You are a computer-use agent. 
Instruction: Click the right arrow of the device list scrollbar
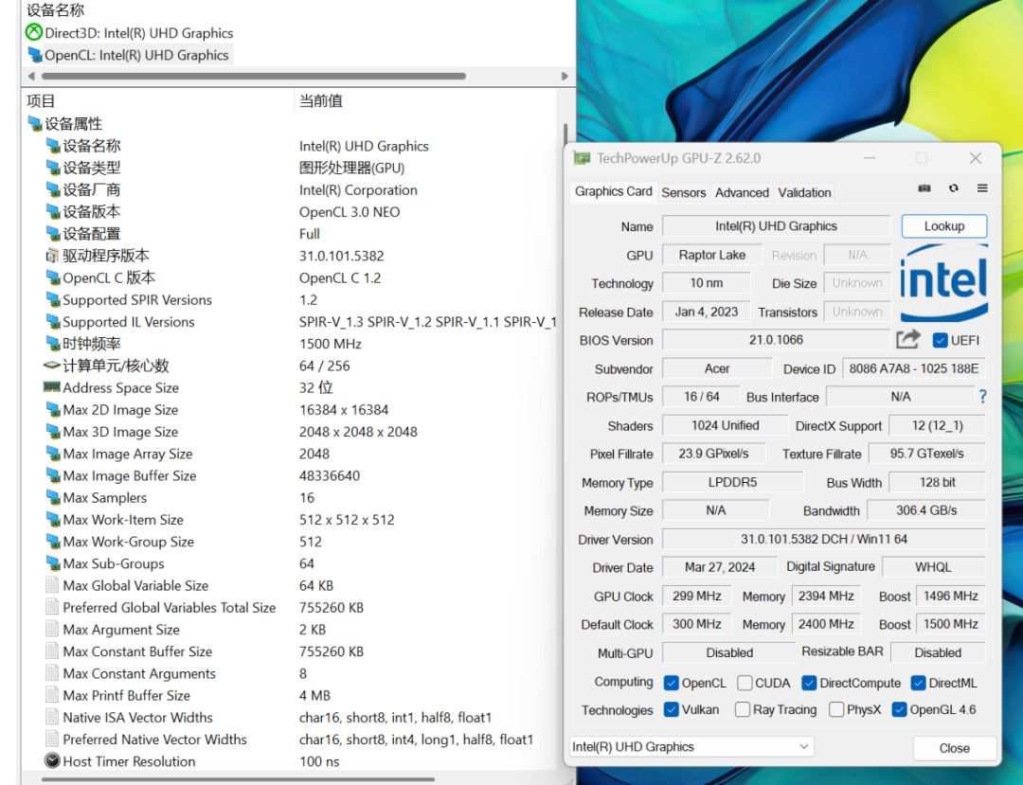(x=565, y=77)
